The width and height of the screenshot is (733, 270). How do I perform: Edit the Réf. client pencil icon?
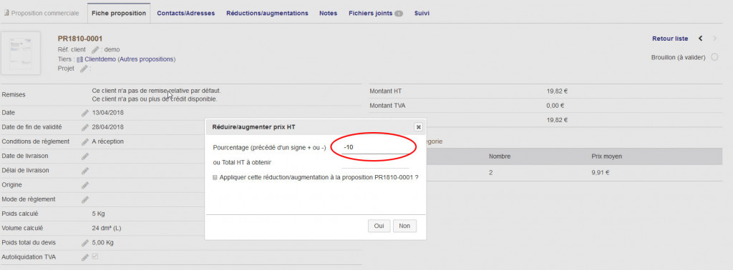pyautogui.click(x=95, y=49)
